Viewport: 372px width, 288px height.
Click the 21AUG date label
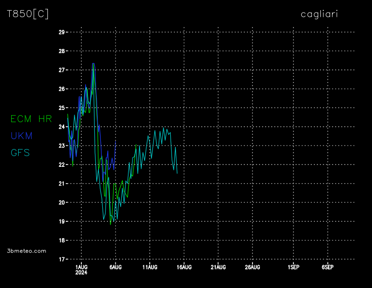pyautogui.click(x=218, y=267)
